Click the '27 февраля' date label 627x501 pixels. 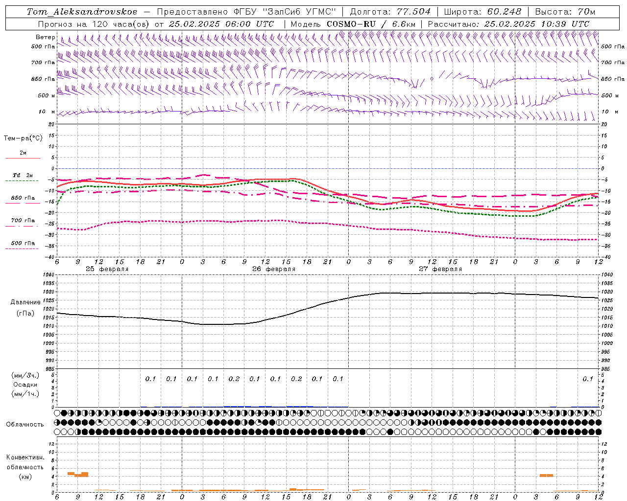[440, 269]
